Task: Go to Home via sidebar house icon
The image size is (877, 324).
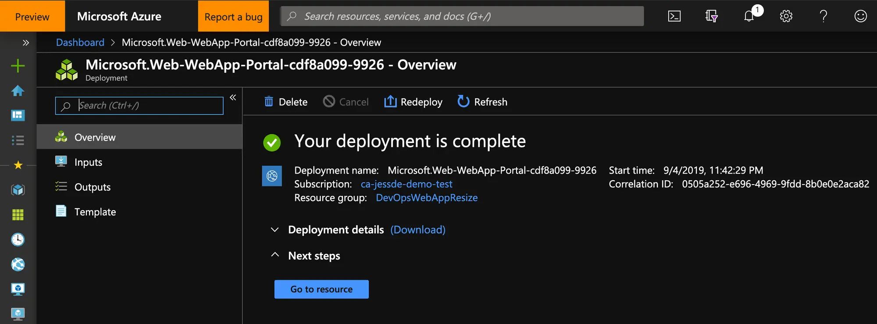Action: pos(18,91)
